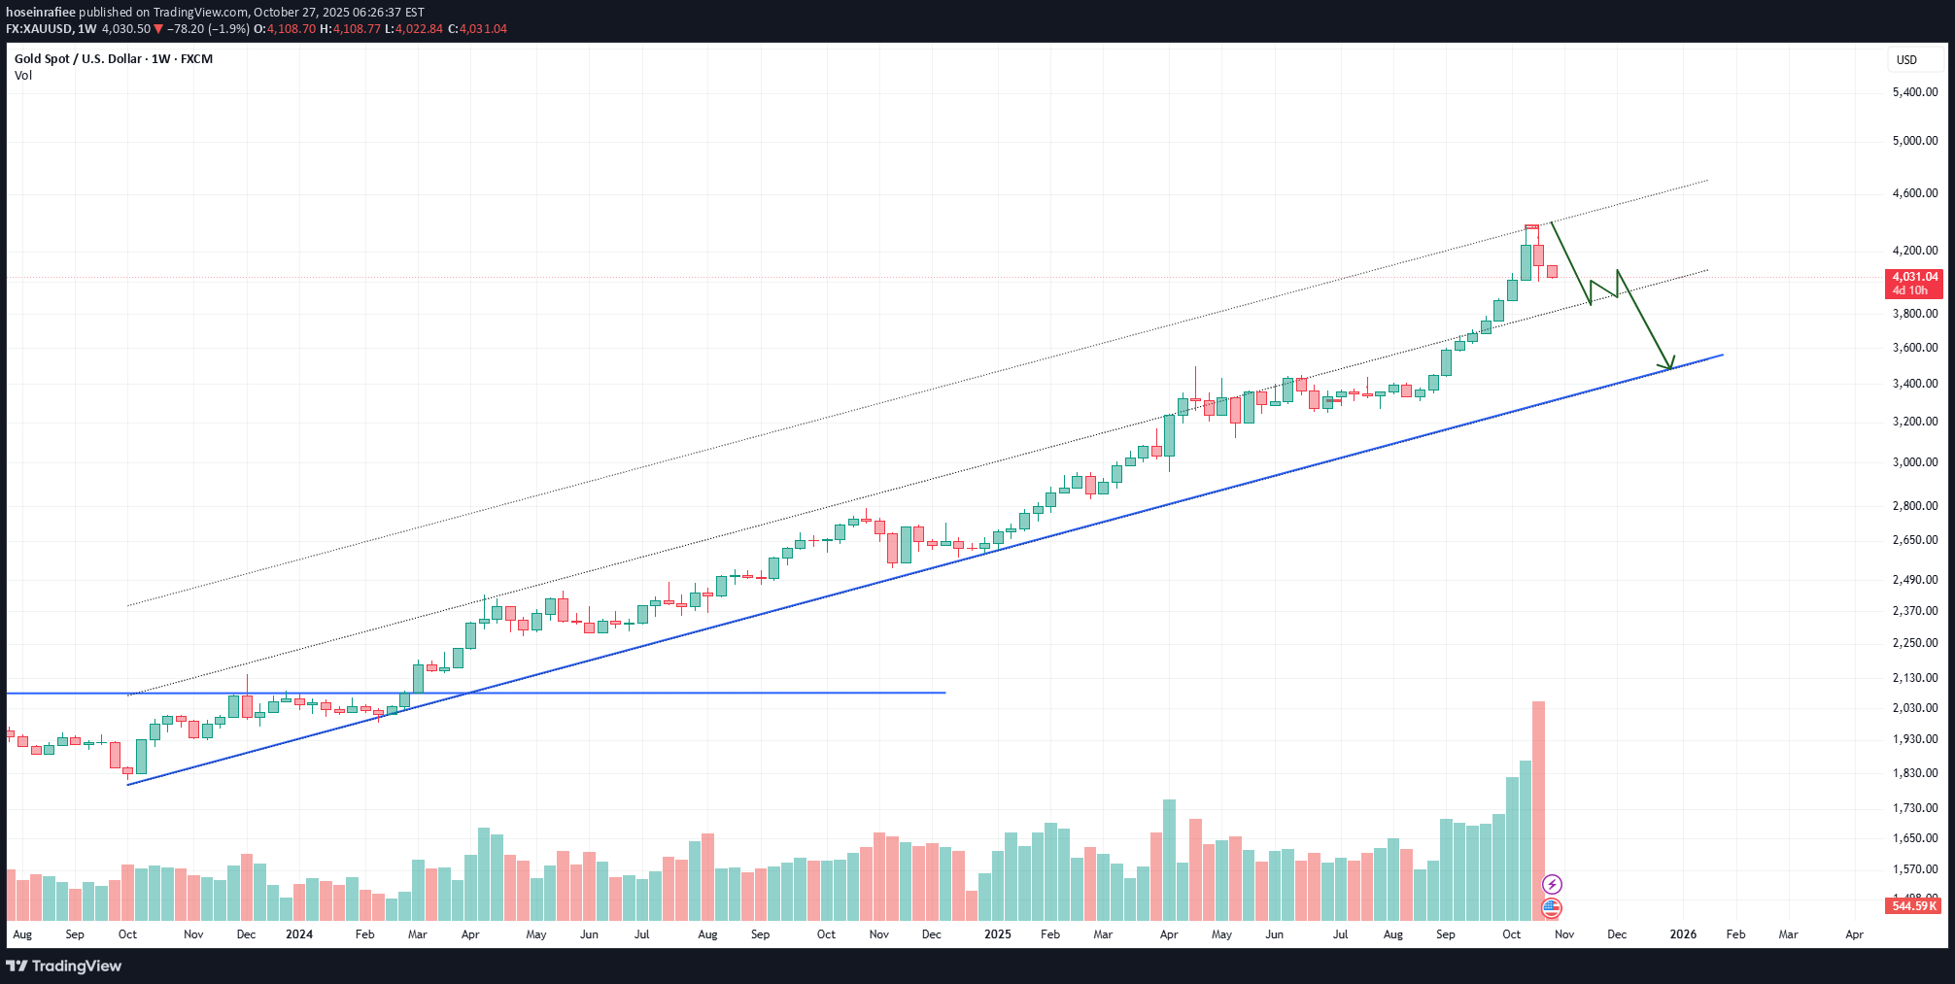Click the hoseinrafiee author name
The height and width of the screenshot is (984, 1955).
click(x=41, y=13)
